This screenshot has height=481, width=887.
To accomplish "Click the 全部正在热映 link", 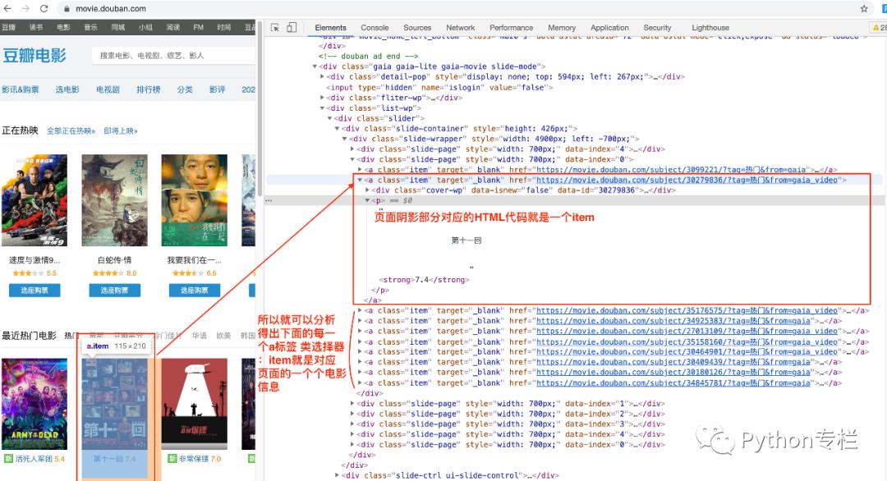I will pyautogui.click(x=71, y=131).
